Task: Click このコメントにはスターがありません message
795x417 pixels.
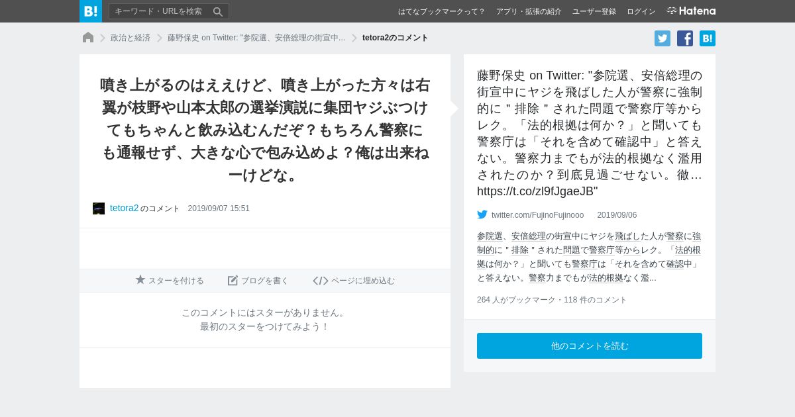Action: [265, 312]
